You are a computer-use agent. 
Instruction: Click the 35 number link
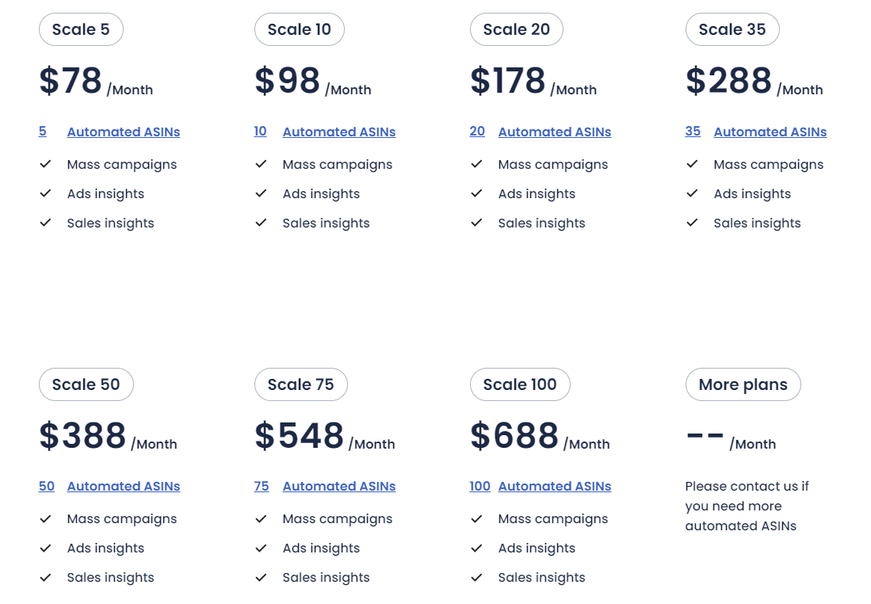tap(693, 132)
